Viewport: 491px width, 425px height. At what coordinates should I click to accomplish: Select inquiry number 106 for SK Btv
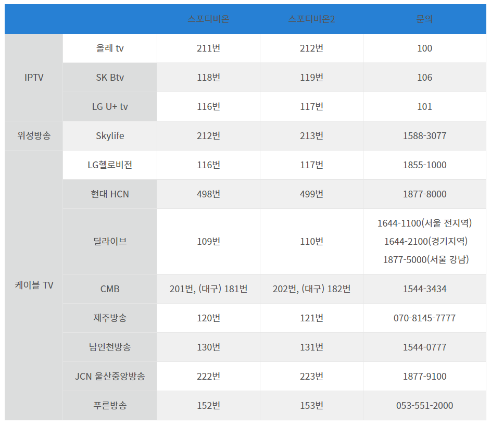coord(424,78)
